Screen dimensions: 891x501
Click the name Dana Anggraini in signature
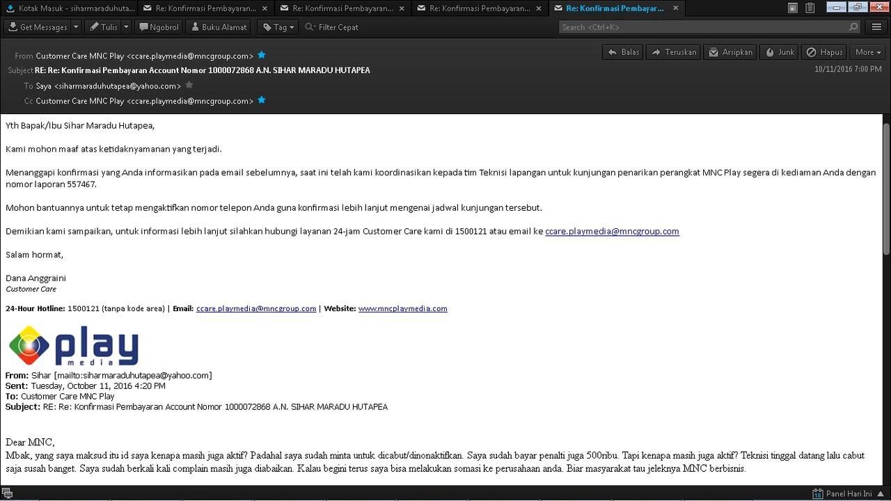pyautogui.click(x=36, y=278)
